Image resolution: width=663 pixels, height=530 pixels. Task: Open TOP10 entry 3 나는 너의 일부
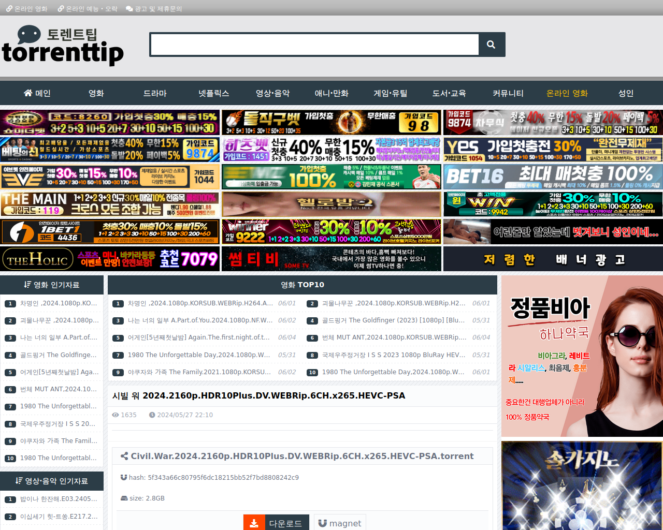200,320
